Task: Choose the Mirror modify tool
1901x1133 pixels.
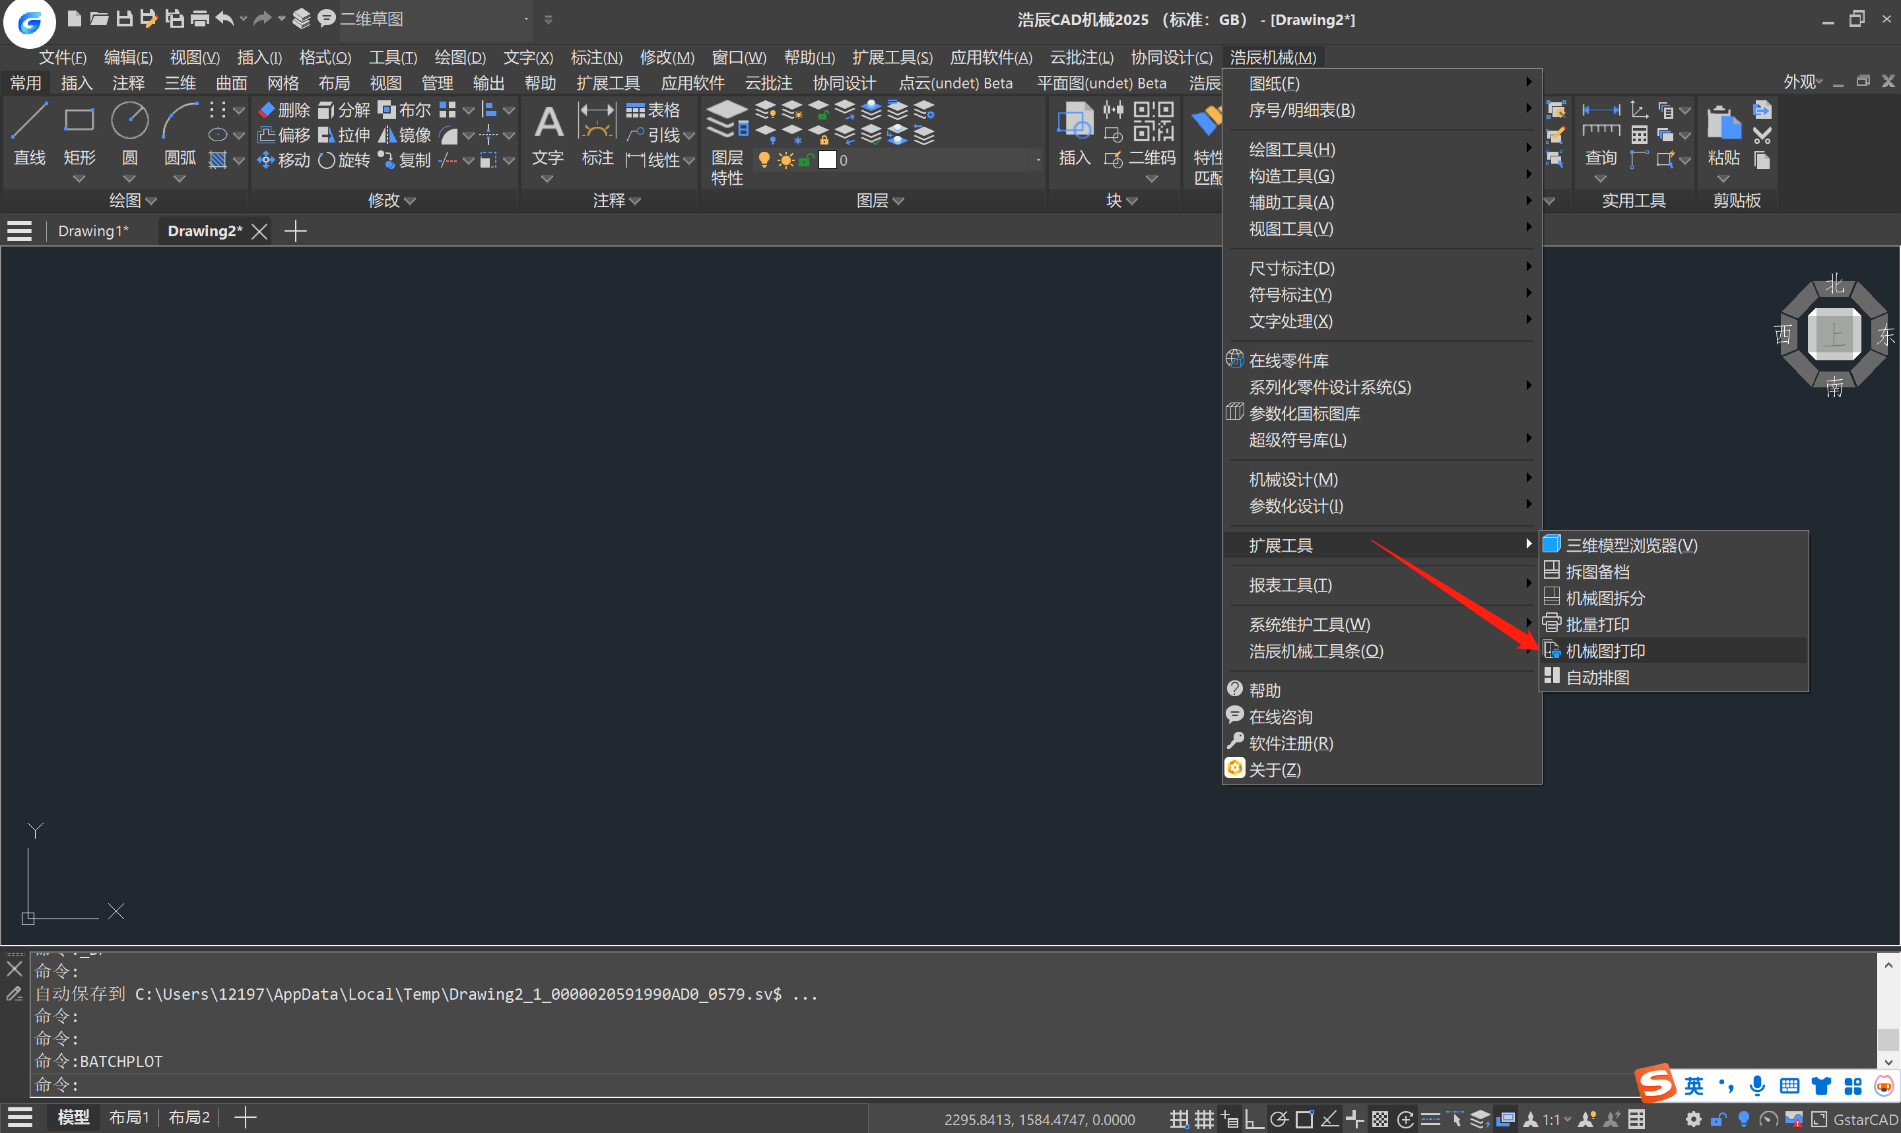Action: pos(405,135)
